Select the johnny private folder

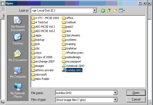tap(42, 70)
